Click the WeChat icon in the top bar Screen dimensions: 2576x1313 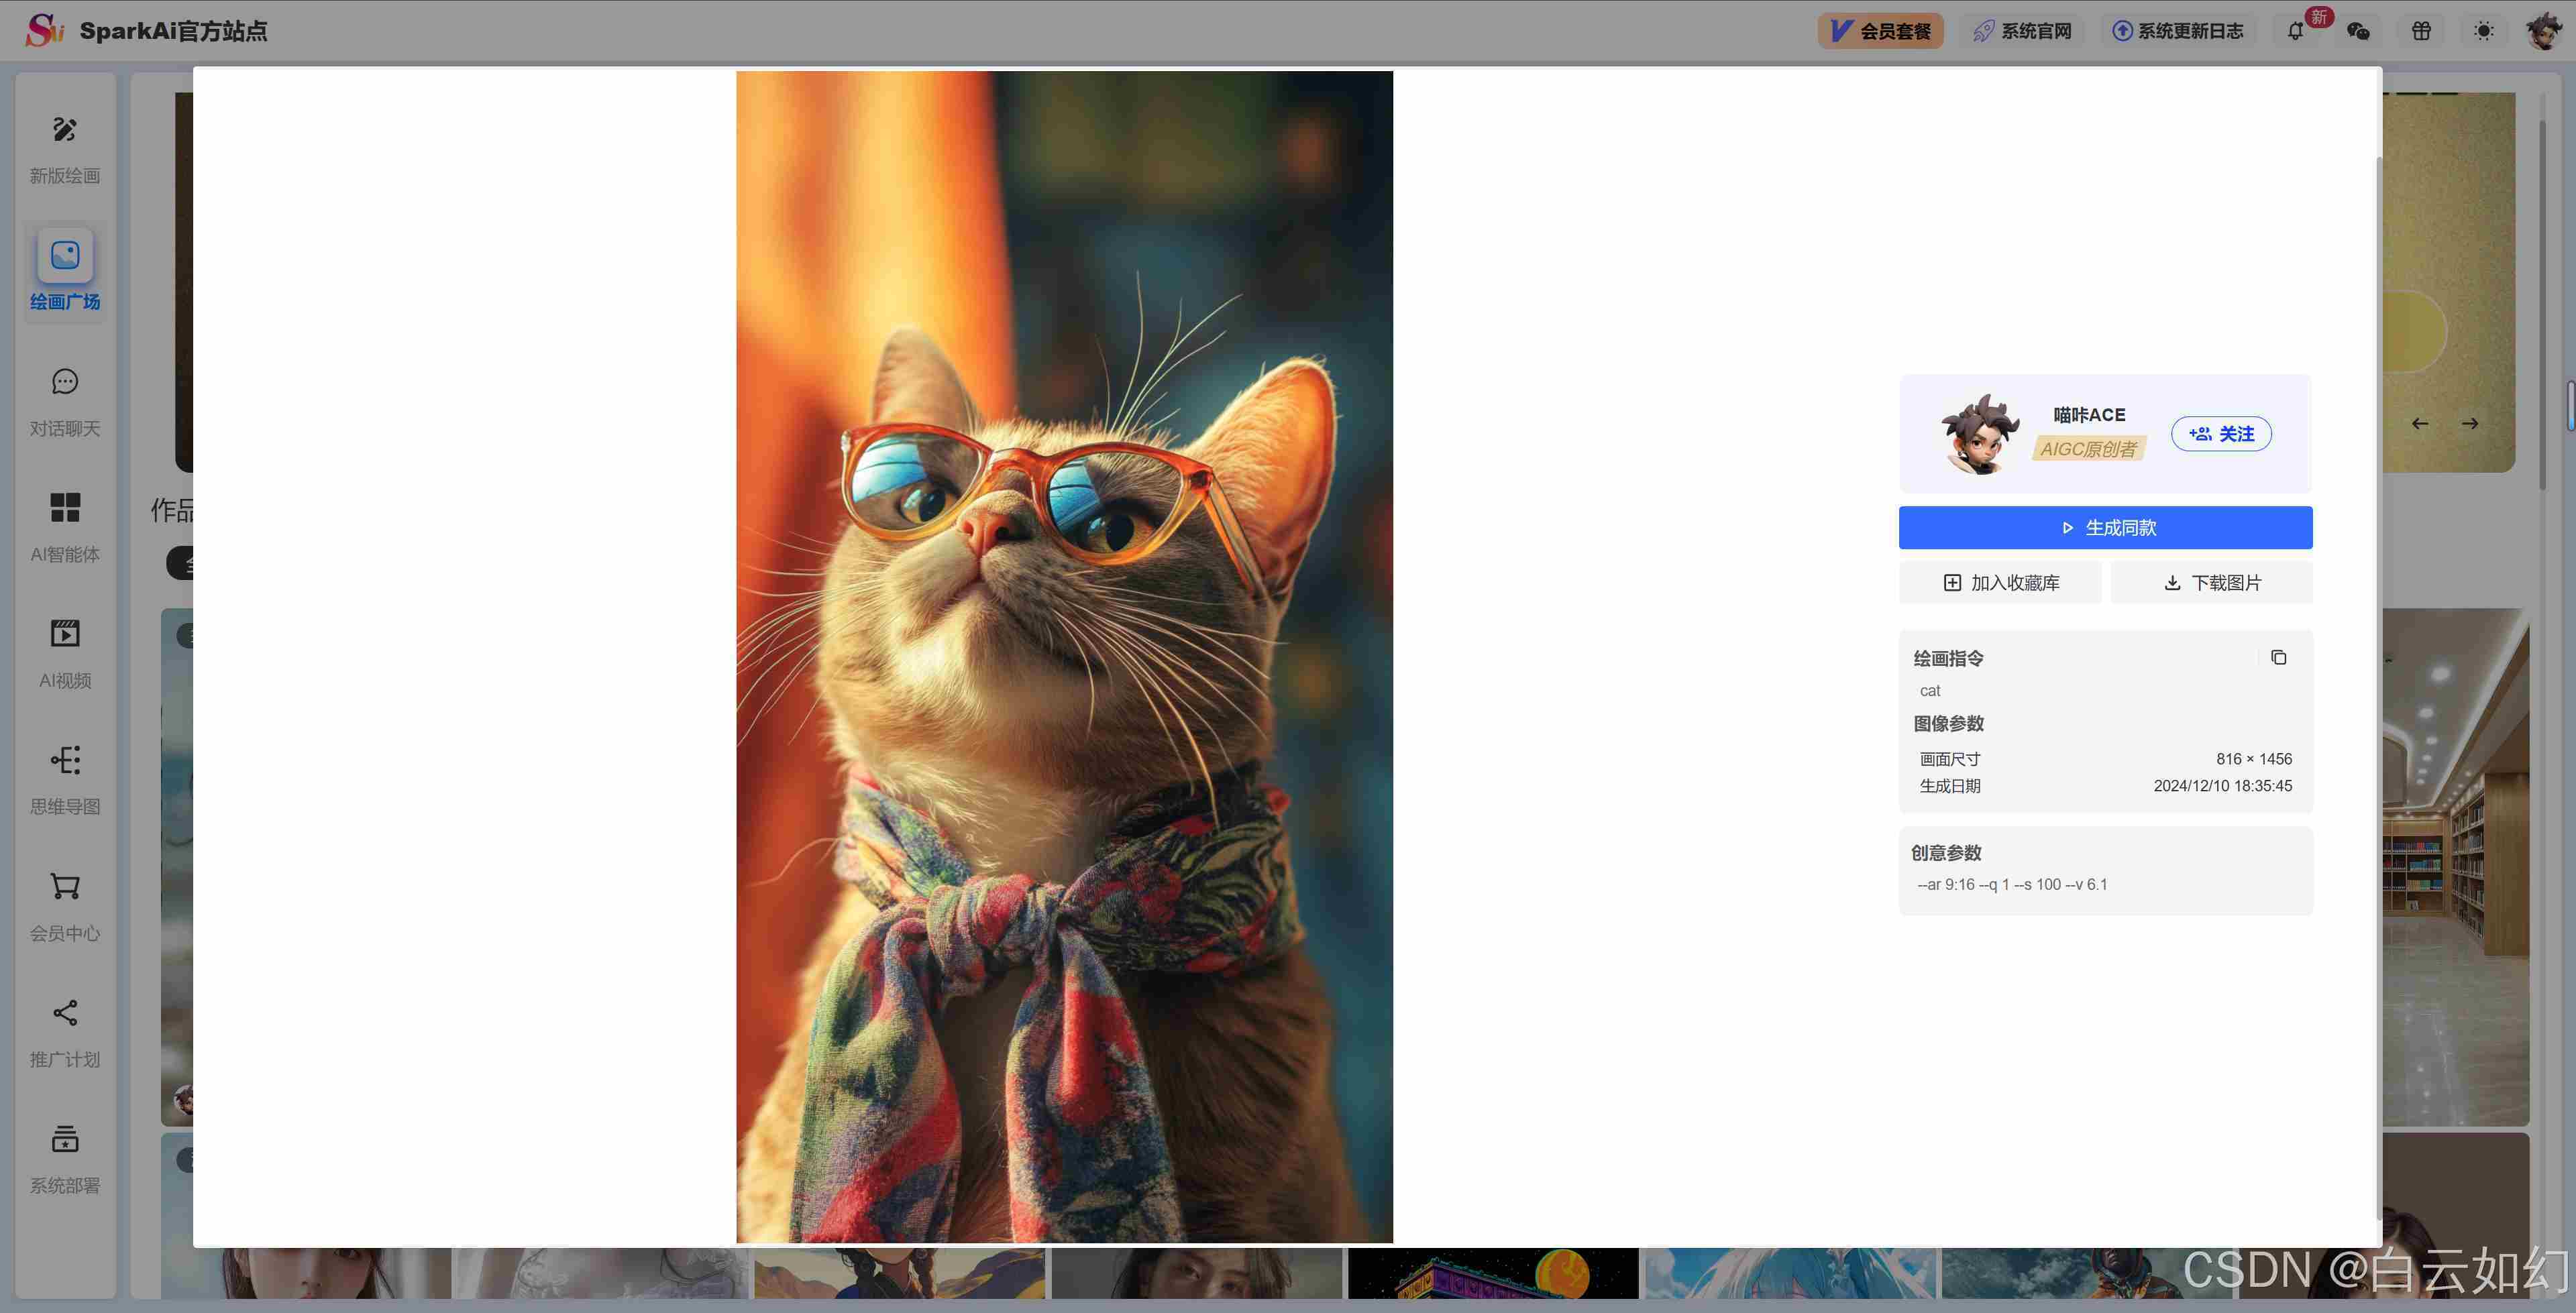pos(2358,31)
